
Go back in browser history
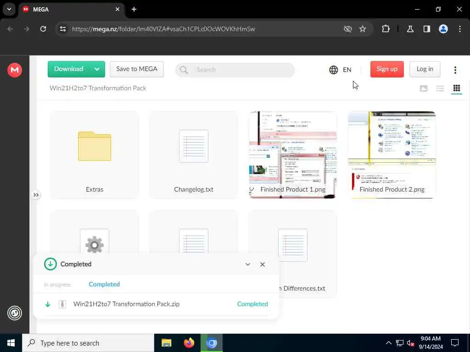(x=10, y=29)
